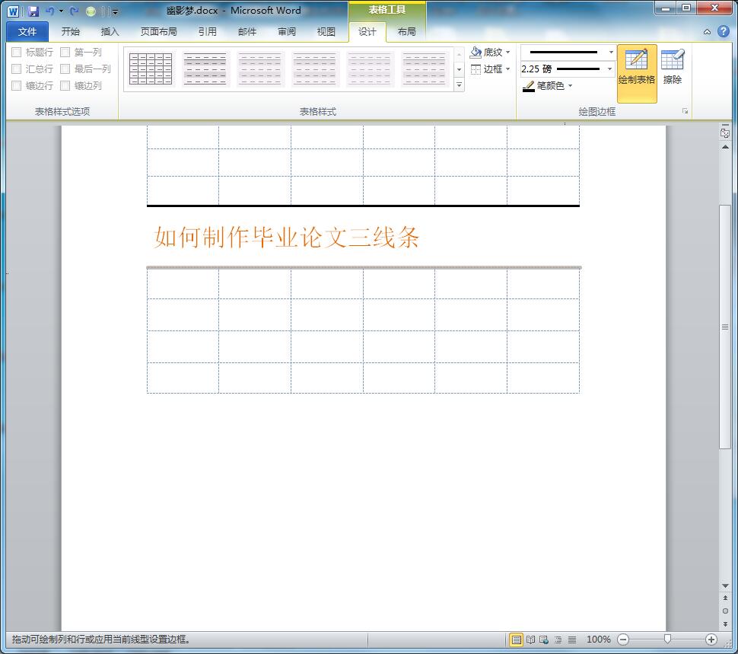
Task: Switch to the Mailings (邮件) tab
Action: [x=247, y=31]
